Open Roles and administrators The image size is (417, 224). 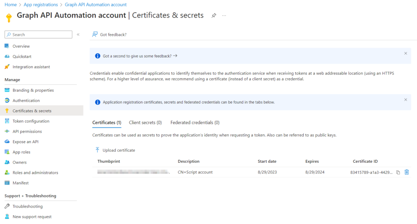(x=35, y=173)
